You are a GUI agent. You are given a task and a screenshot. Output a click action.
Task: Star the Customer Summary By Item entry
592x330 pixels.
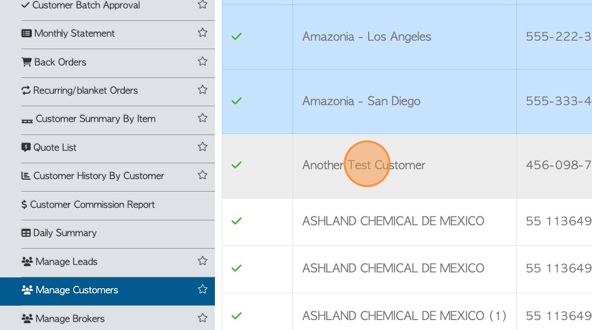(x=202, y=118)
